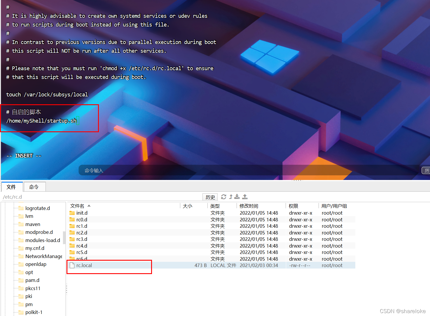This screenshot has width=430, height=316.
Task: Click root/root owner of rc.local
Action: [332, 265]
